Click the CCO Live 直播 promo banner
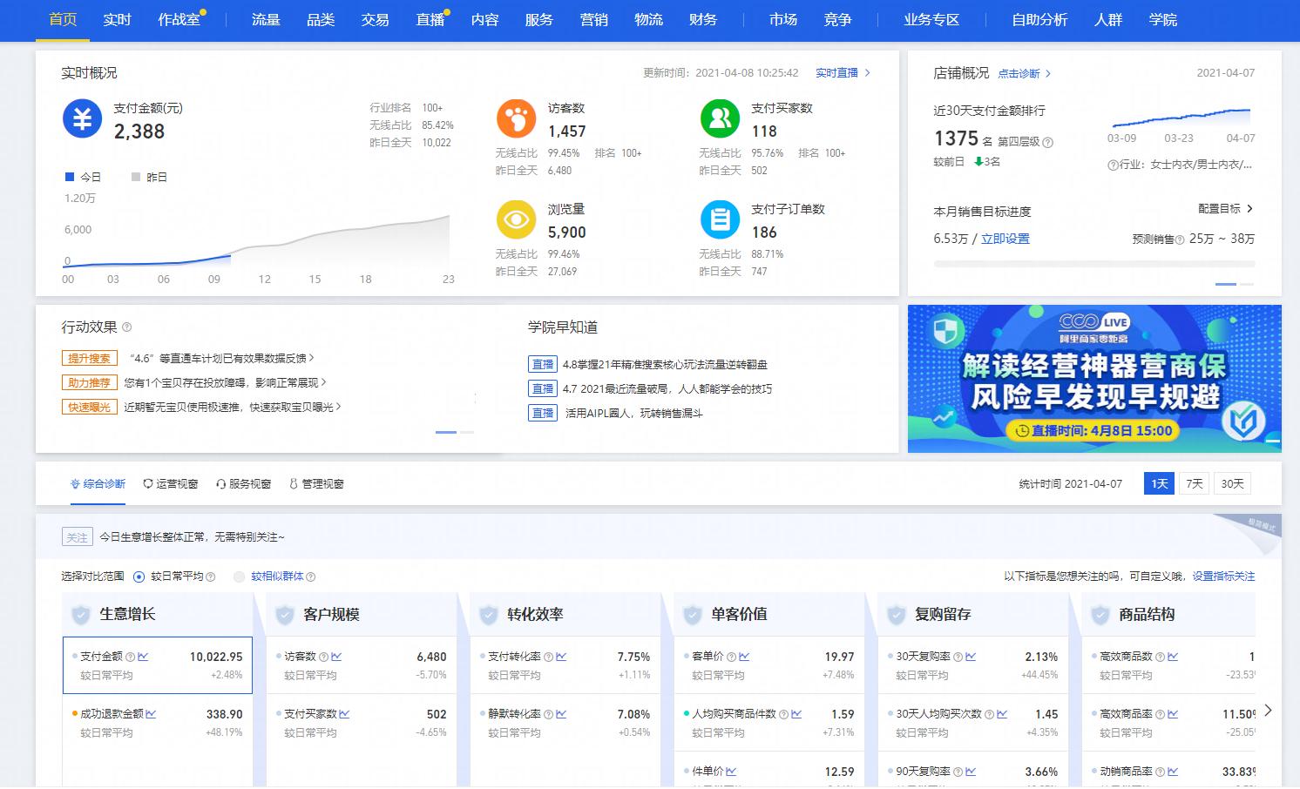The image size is (1300, 789). coord(1093,378)
